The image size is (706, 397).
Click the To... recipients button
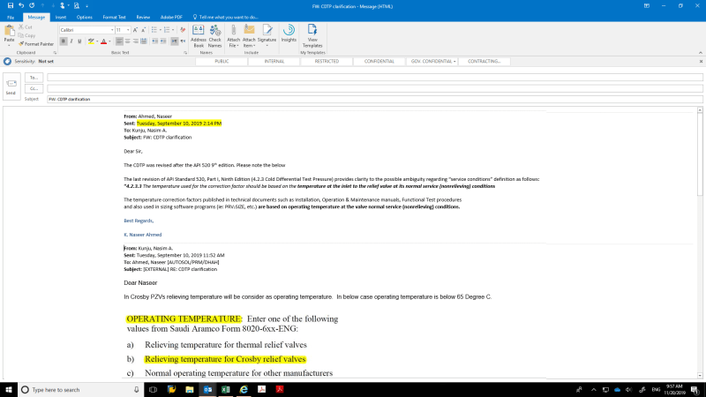34,78
